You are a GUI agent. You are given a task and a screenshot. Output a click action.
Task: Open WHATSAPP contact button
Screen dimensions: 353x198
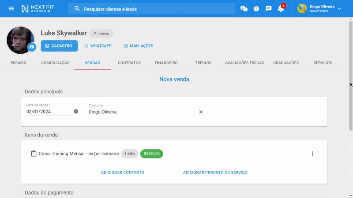pos(98,46)
